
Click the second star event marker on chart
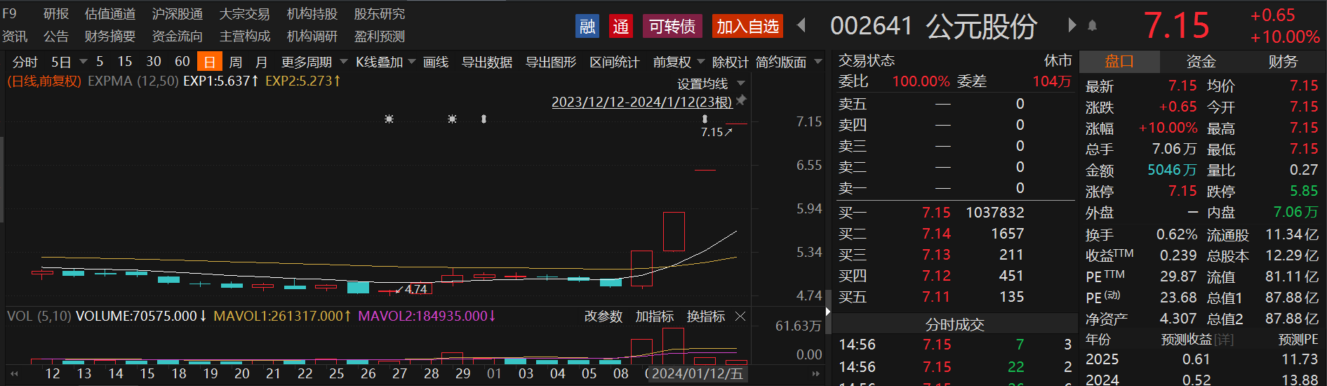tap(452, 119)
